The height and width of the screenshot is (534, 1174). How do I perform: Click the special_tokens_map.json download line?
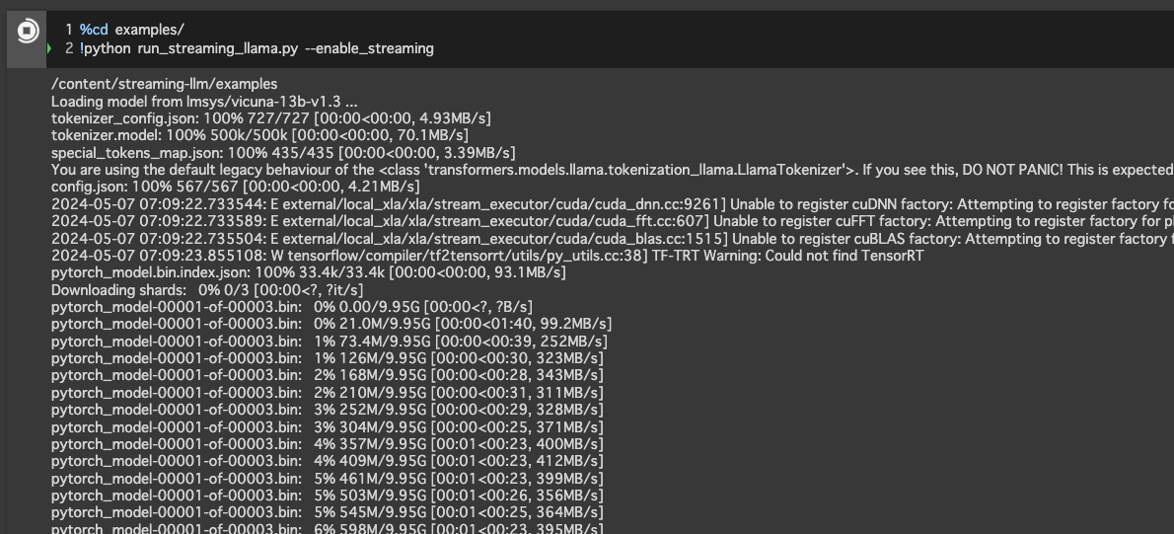(283, 153)
